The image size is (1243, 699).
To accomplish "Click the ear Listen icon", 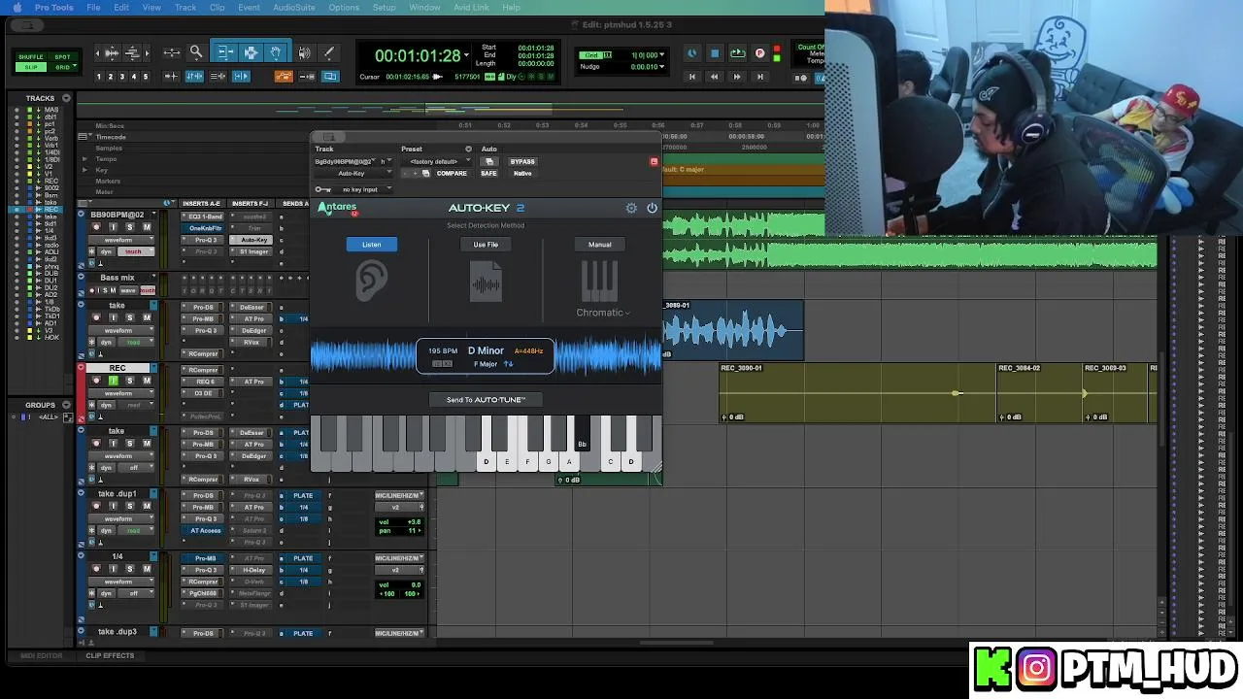I will coord(371,283).
